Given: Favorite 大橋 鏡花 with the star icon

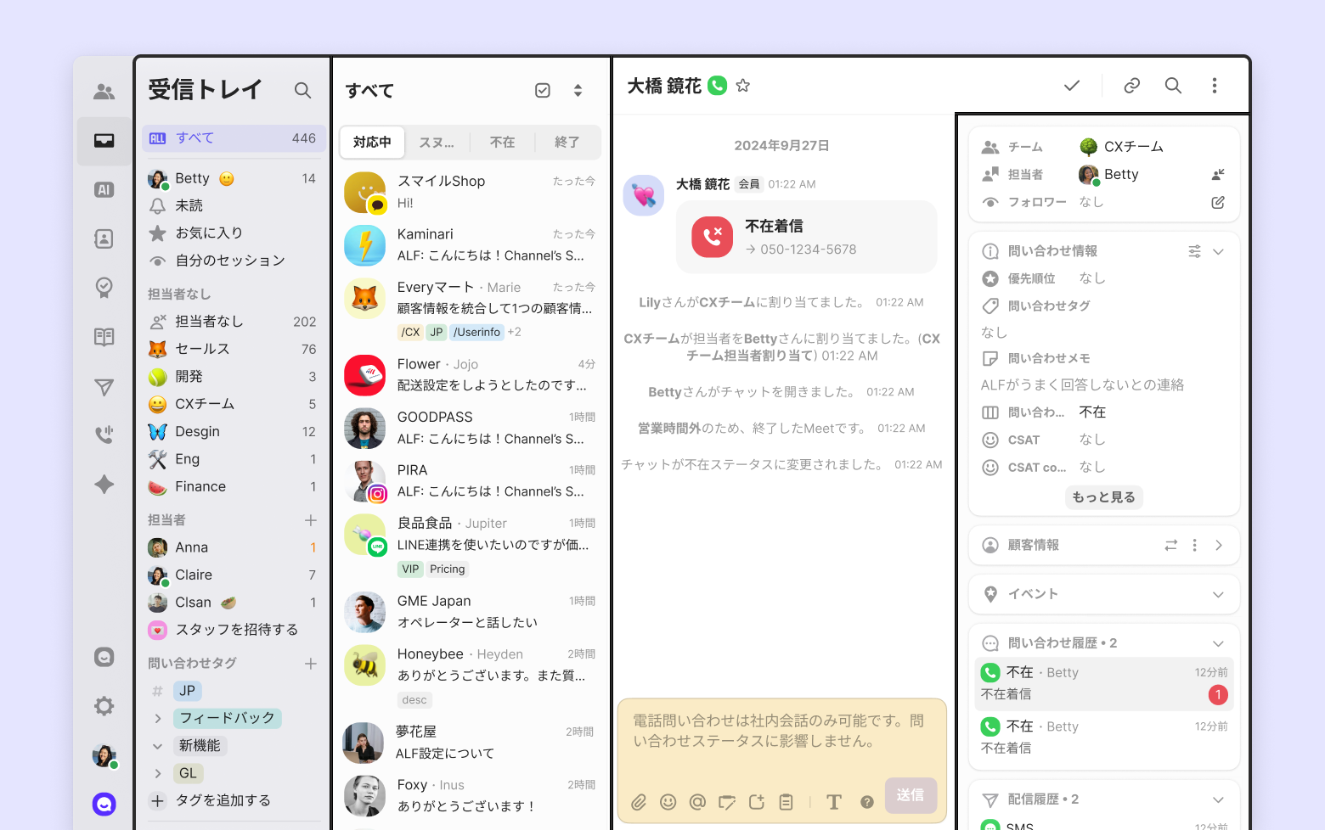Looking at the screenshot, I should tap(743, 86).
